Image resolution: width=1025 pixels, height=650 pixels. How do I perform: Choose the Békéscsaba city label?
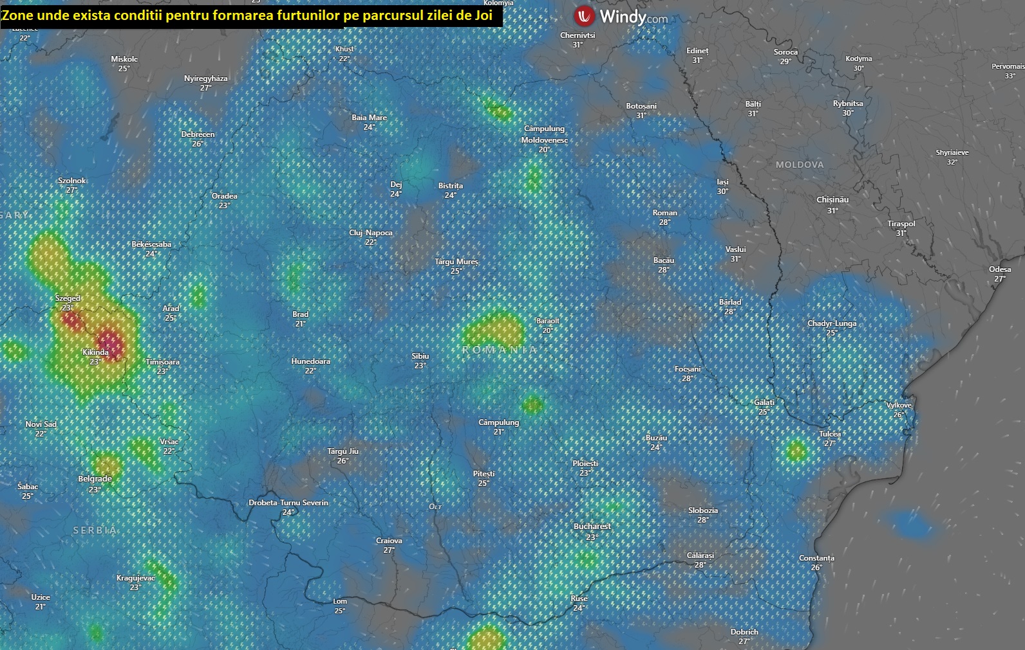point(151,244)
